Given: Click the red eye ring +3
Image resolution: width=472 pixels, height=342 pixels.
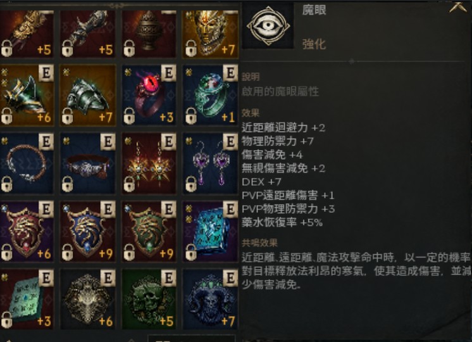Looking at the screenshot, I should 149,94.
